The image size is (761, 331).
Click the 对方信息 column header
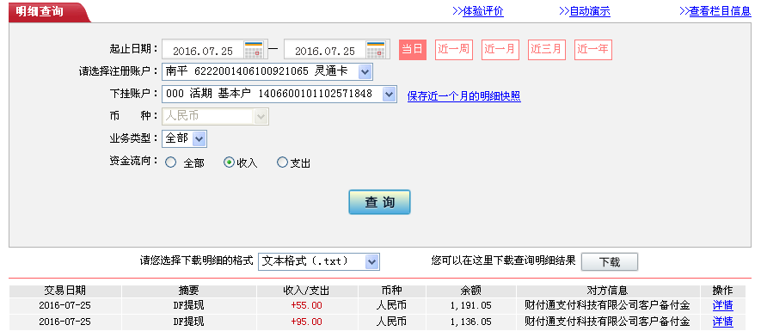coord(608,291)
